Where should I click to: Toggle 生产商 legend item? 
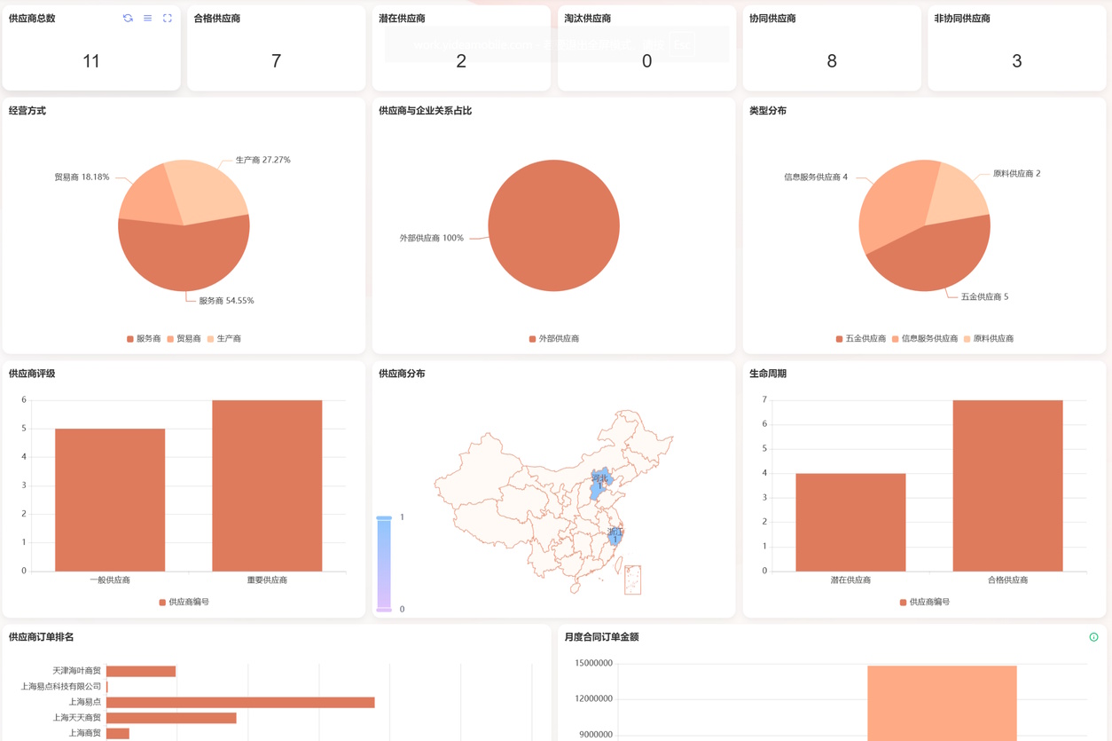tap(224, 339)
